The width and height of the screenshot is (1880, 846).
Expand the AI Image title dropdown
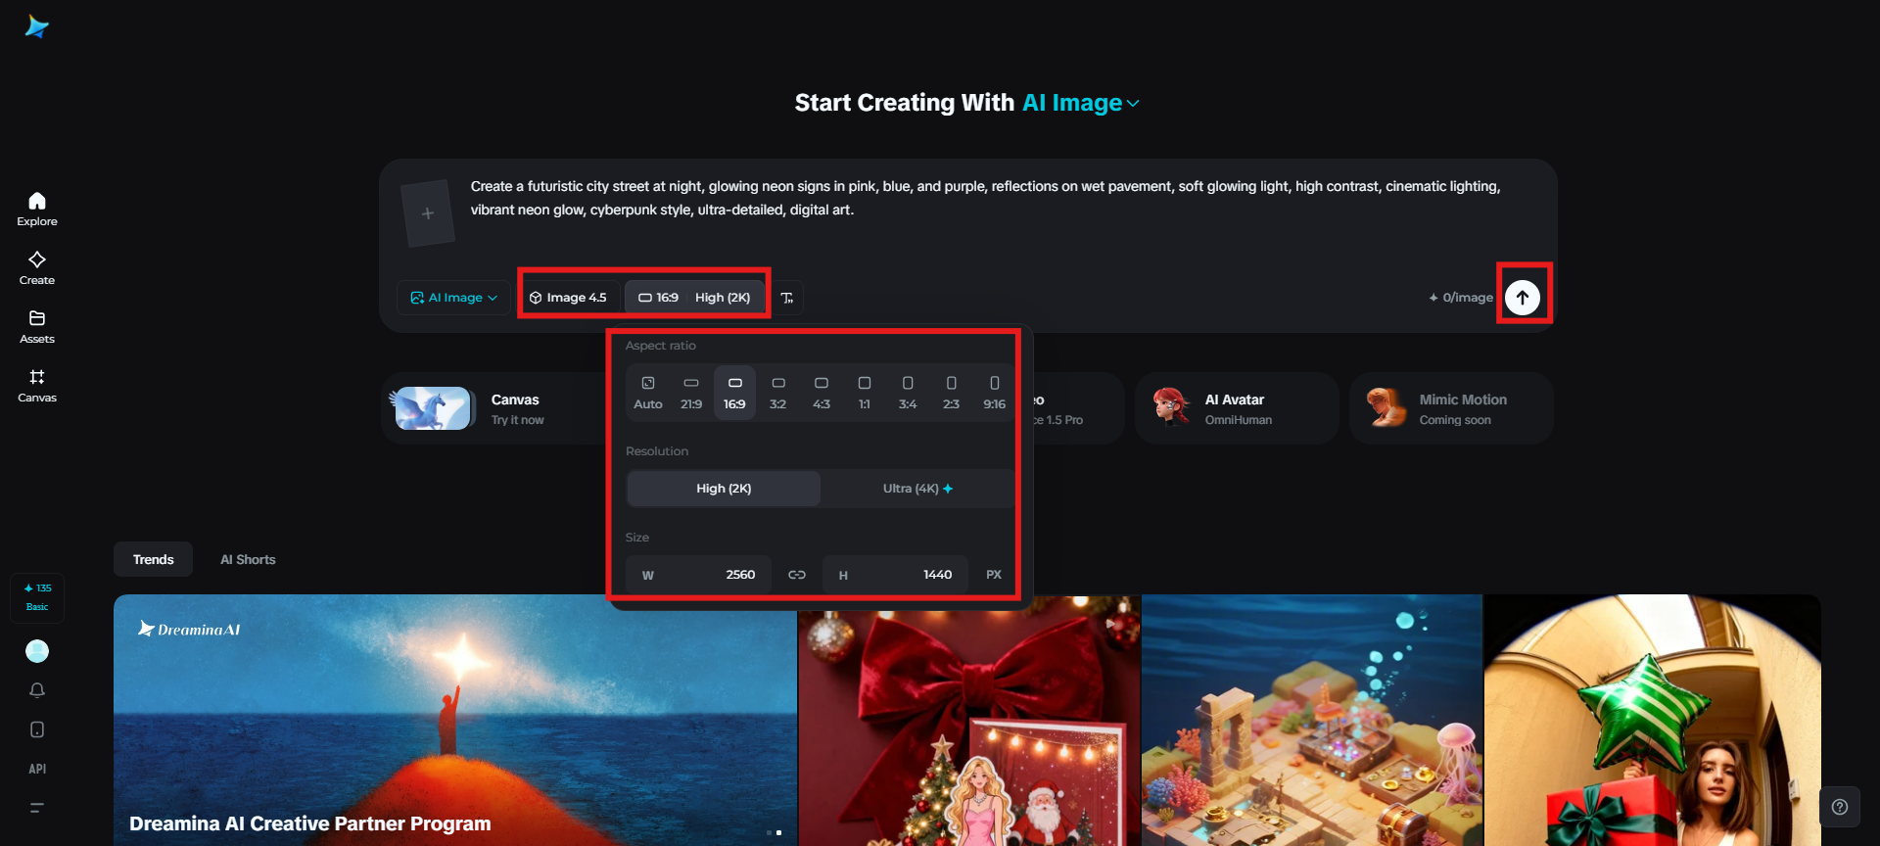point(1081,103)
